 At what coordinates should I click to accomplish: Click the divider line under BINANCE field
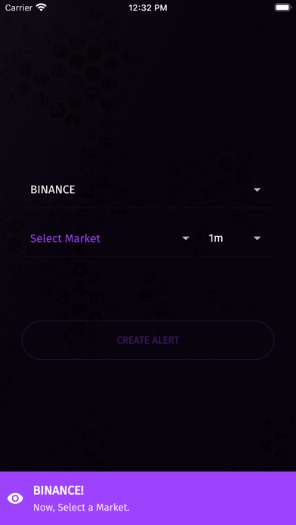coord(148,208)
